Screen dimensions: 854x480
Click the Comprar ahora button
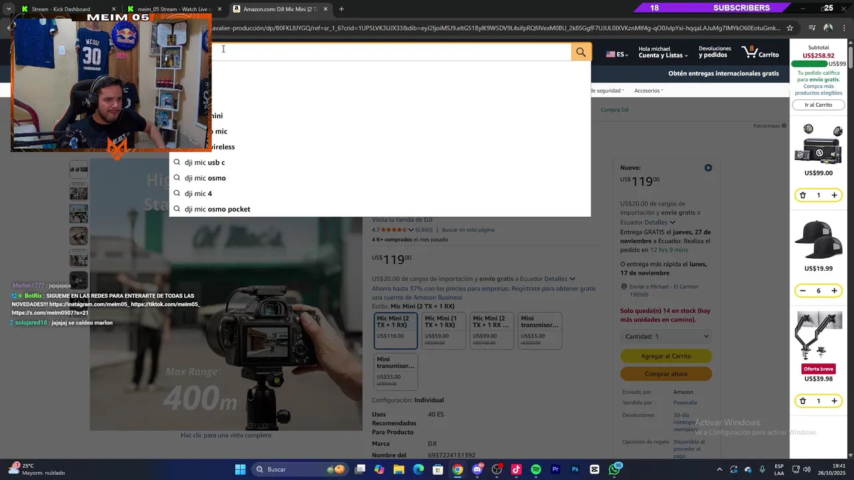tap(666, 374)
